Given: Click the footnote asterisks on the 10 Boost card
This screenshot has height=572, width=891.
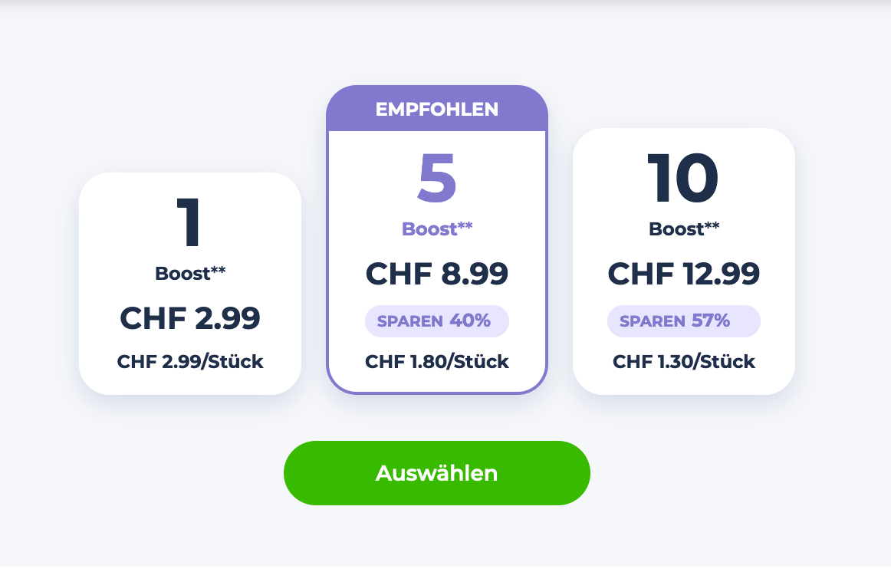Looking at the screenshot, I should point(712,226).
